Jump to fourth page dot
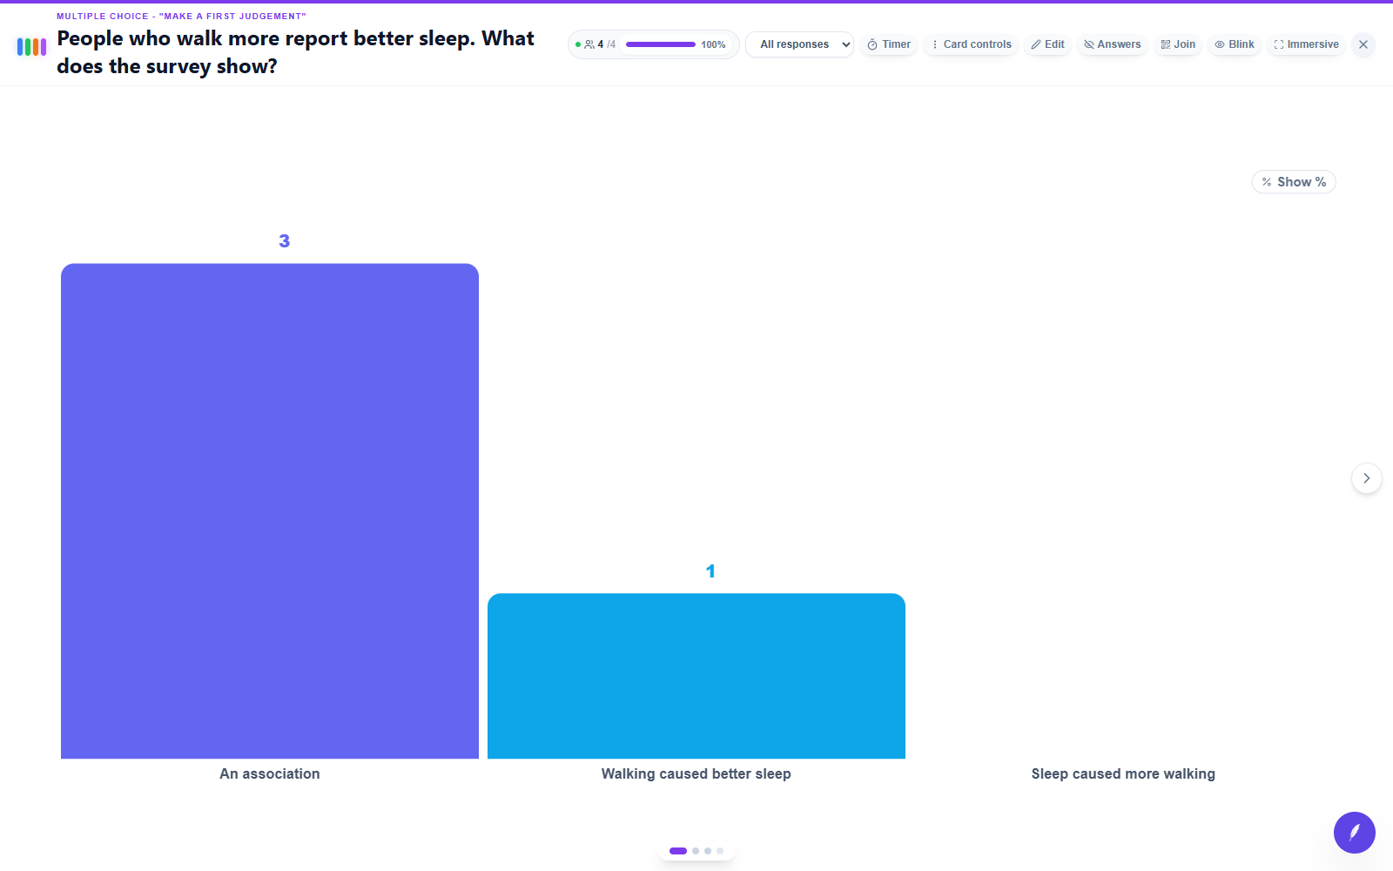Image resolution: width=1393 pixels, height=871 pixels. [720, 851]
